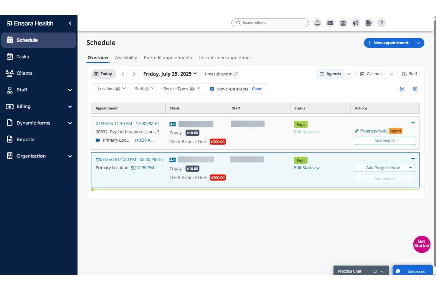Uncheck the Non-client events checkbox

click(x=212, y=89)
